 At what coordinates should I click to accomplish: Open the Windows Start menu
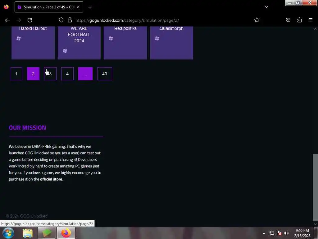tap(8, 233)
